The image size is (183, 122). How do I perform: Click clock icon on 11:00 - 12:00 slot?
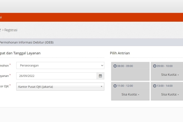pos(115,86)
